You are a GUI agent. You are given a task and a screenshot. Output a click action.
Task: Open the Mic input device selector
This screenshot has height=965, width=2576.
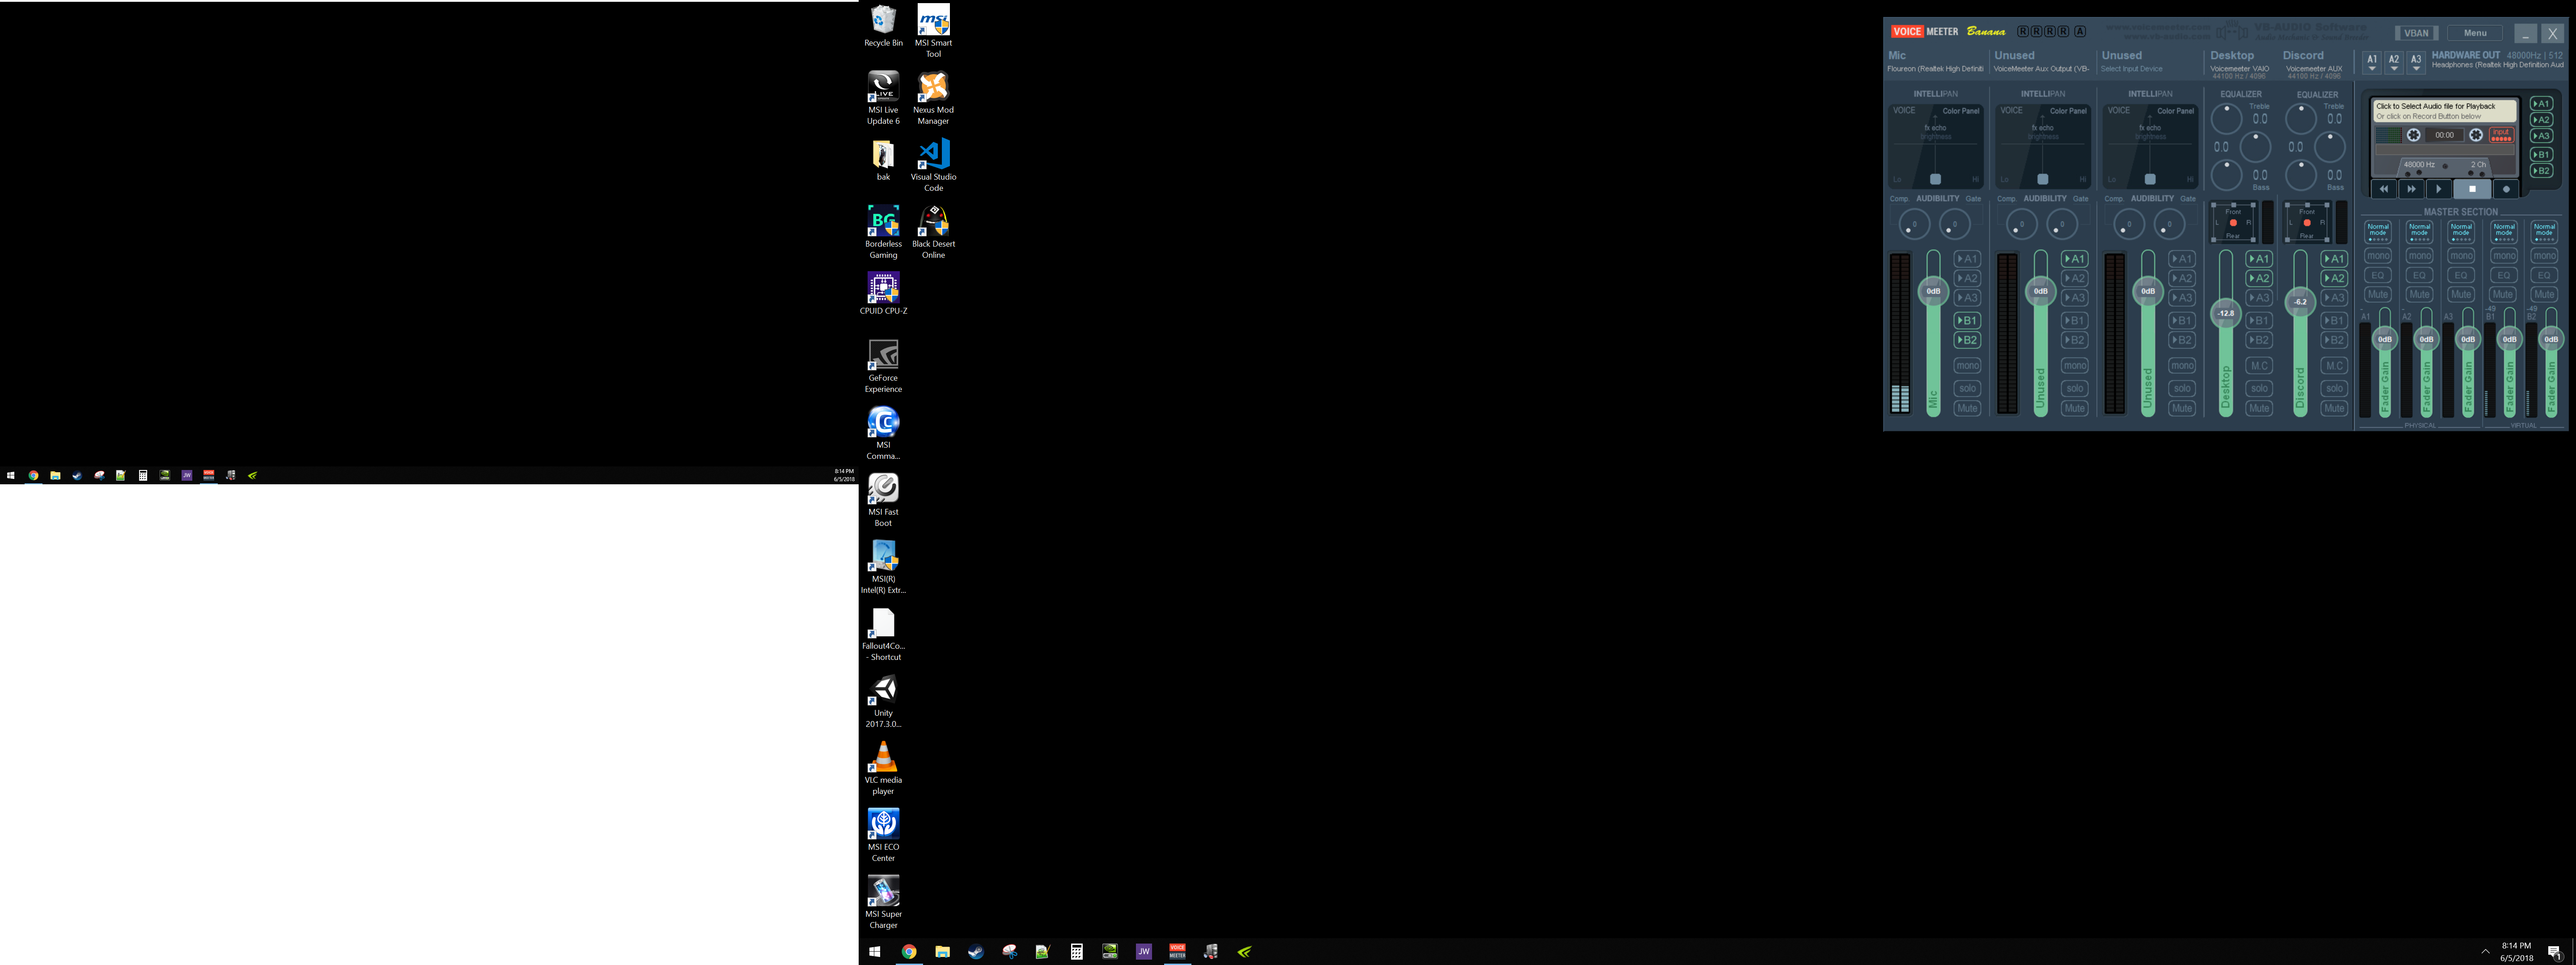pyautogui.click(x=1935, y=69)
